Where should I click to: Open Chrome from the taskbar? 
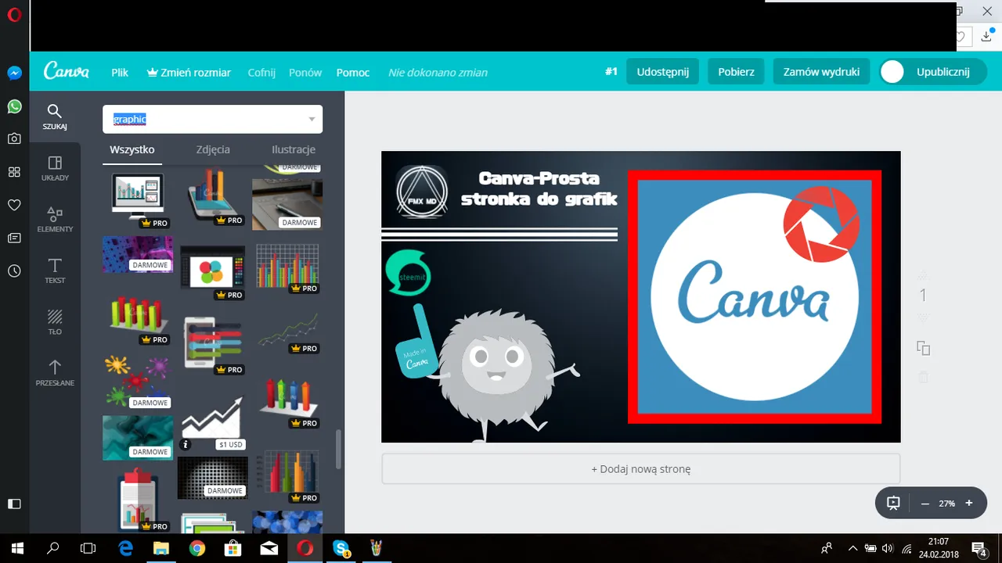(x=196, y=548)
